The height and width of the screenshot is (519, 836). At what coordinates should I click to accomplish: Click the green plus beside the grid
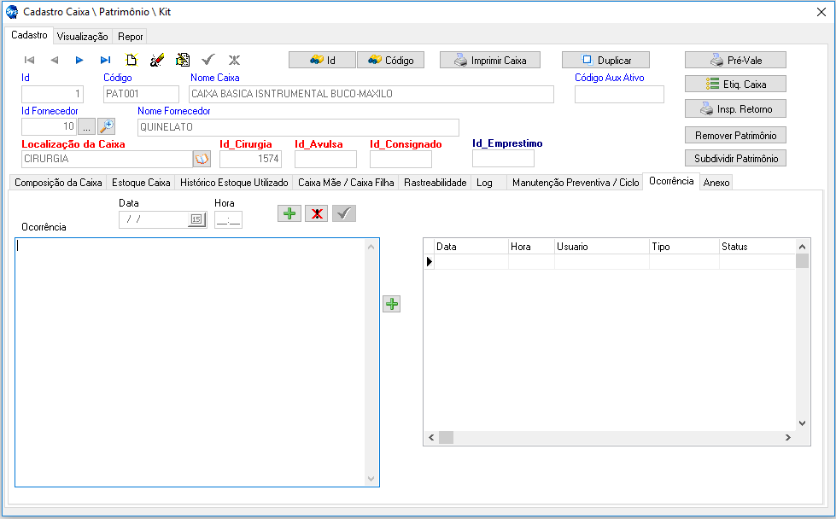(x=391, y=304)
